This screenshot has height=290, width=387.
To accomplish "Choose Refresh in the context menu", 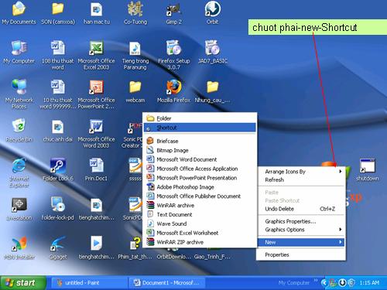I will tap(301, 180).
